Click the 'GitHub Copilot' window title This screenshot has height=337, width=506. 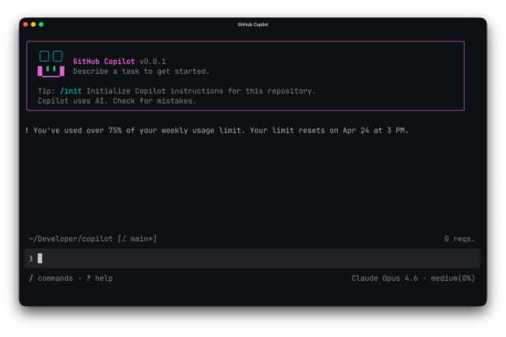pyautogui.click(x=253, y=24)
